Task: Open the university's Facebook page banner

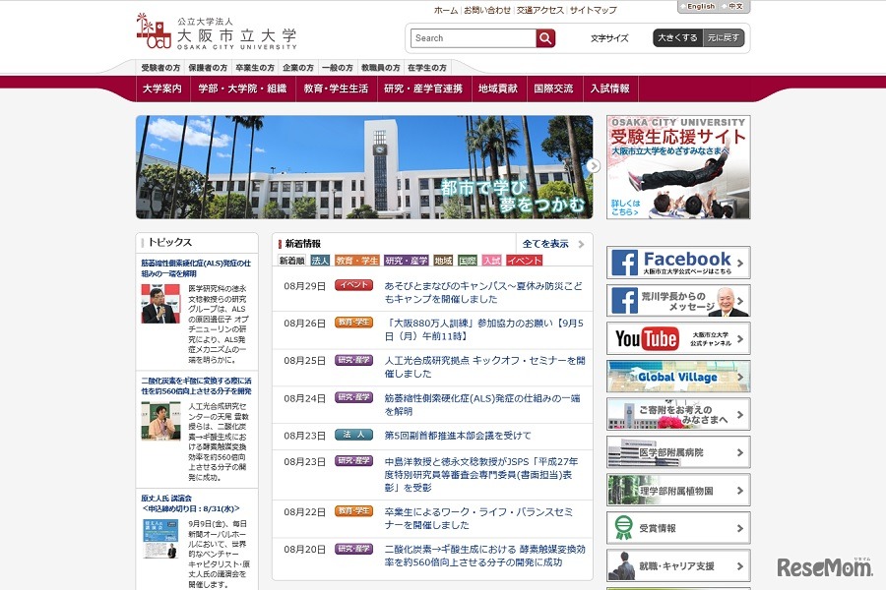Action: [677, 262]
